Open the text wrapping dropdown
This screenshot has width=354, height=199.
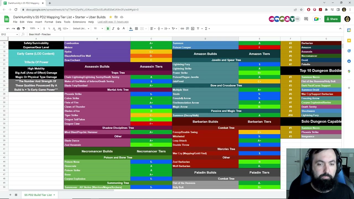click(167, 28)
